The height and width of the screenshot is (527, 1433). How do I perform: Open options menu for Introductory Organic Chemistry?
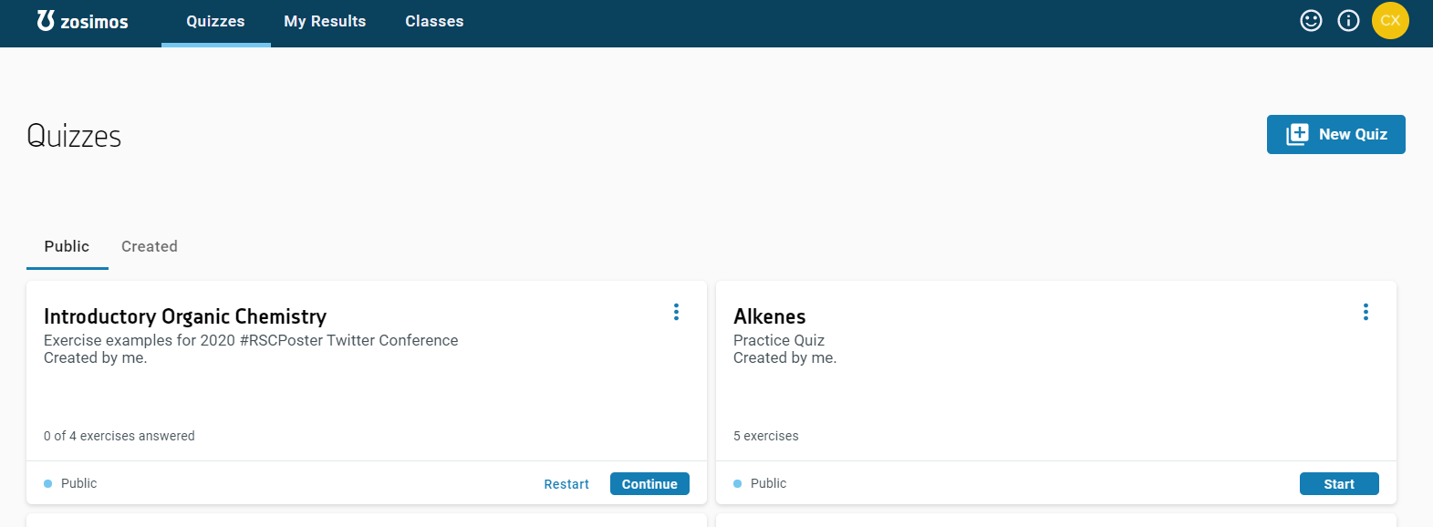pos(676,312)
